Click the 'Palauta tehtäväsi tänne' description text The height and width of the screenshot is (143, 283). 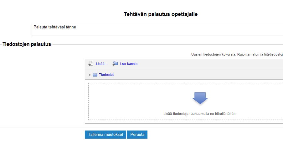click(x=55, y=27)
